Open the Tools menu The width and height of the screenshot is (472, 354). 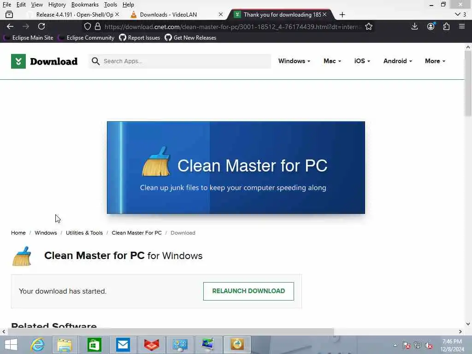coord(111,5)
